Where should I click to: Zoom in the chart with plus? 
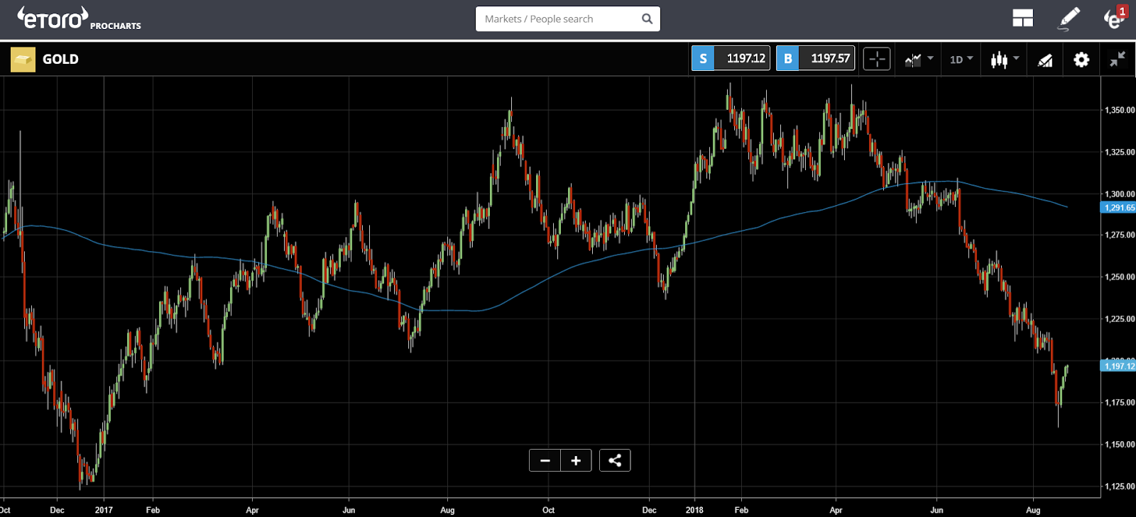click(x=576, y=460)
